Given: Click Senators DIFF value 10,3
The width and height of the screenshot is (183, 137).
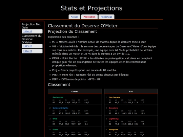Looking at the screenshot, I should click(143, 113).
